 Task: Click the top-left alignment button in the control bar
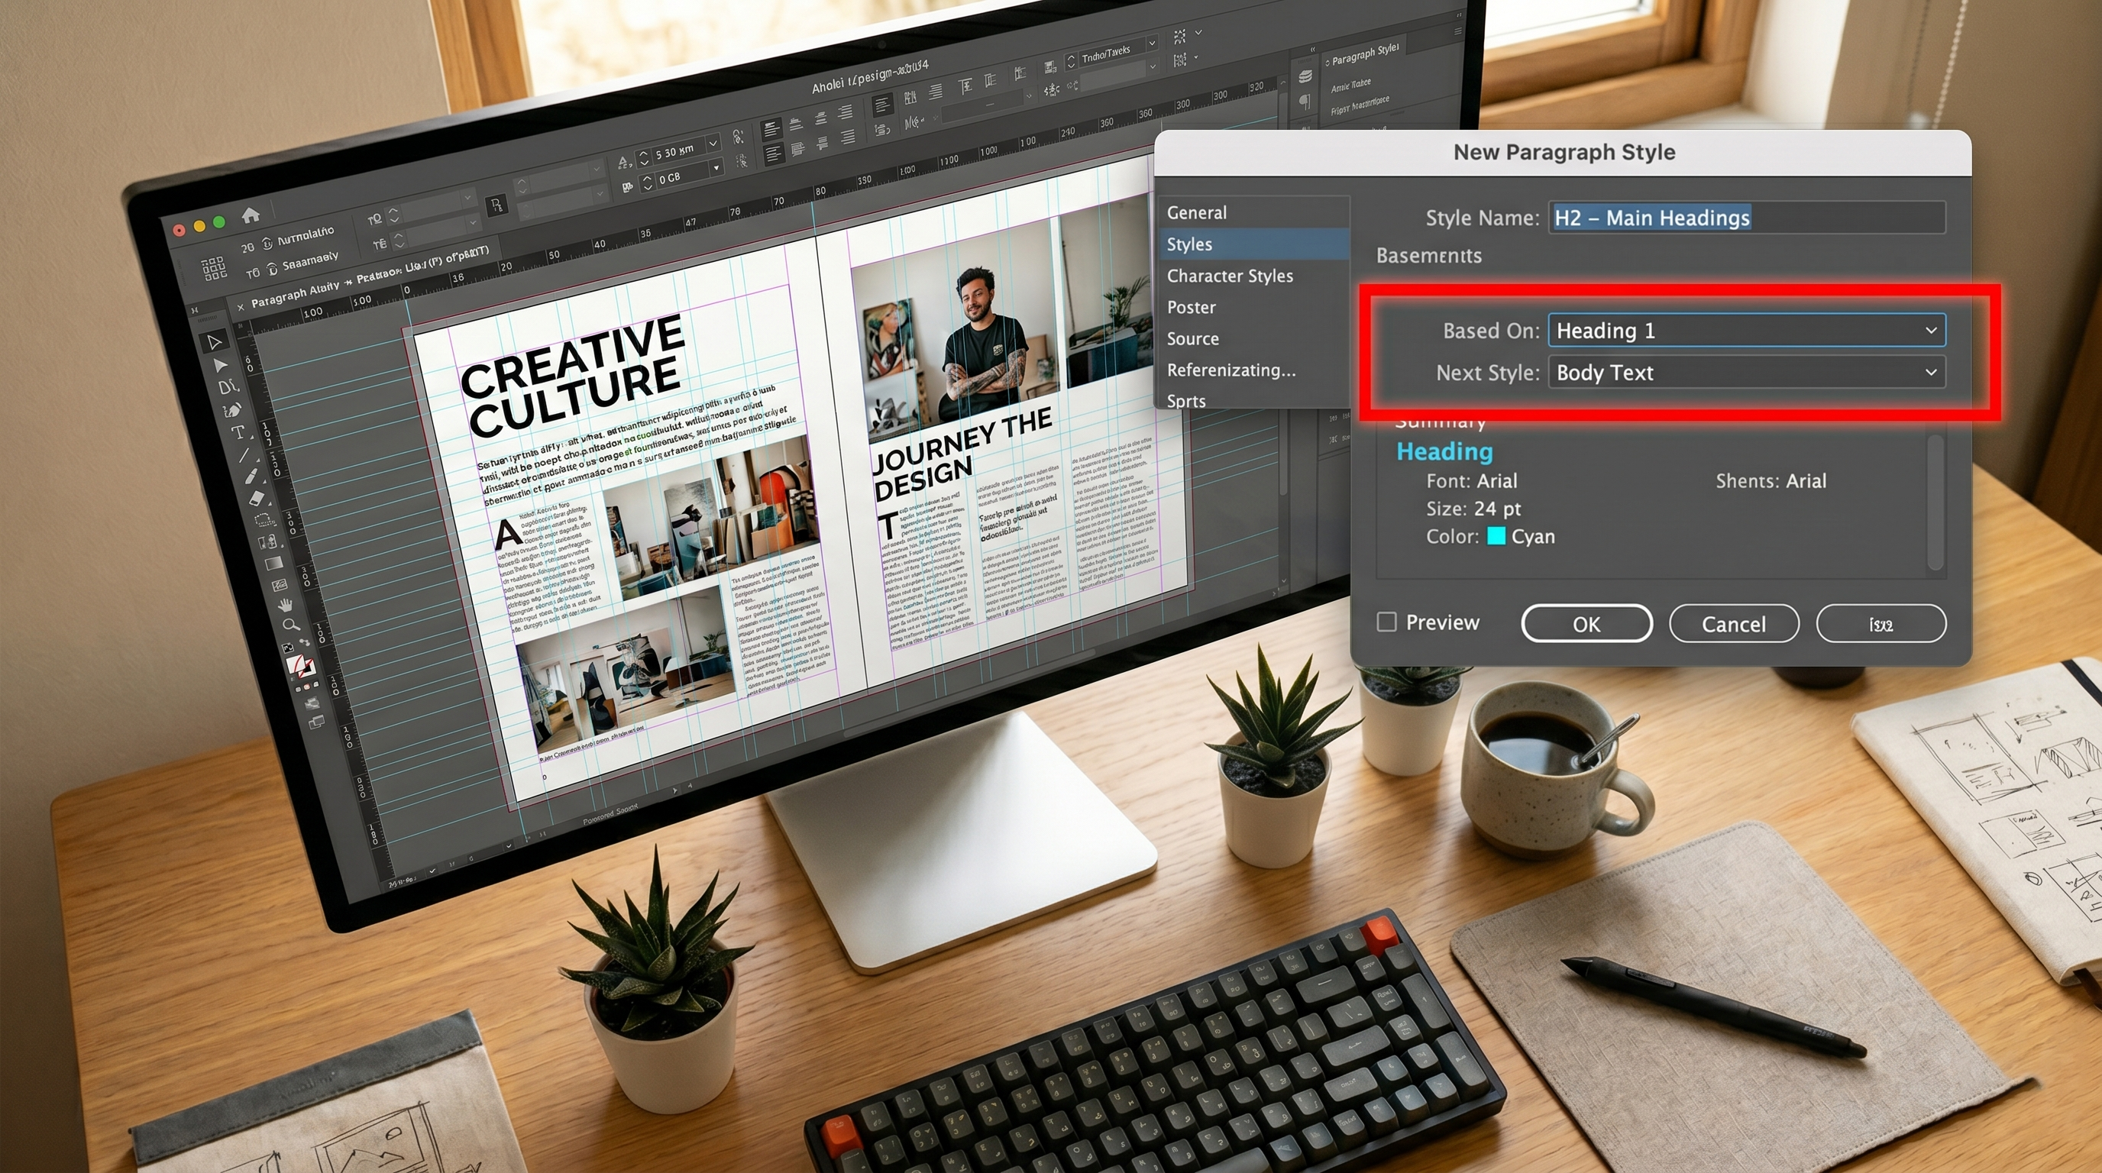pos(771,130)
